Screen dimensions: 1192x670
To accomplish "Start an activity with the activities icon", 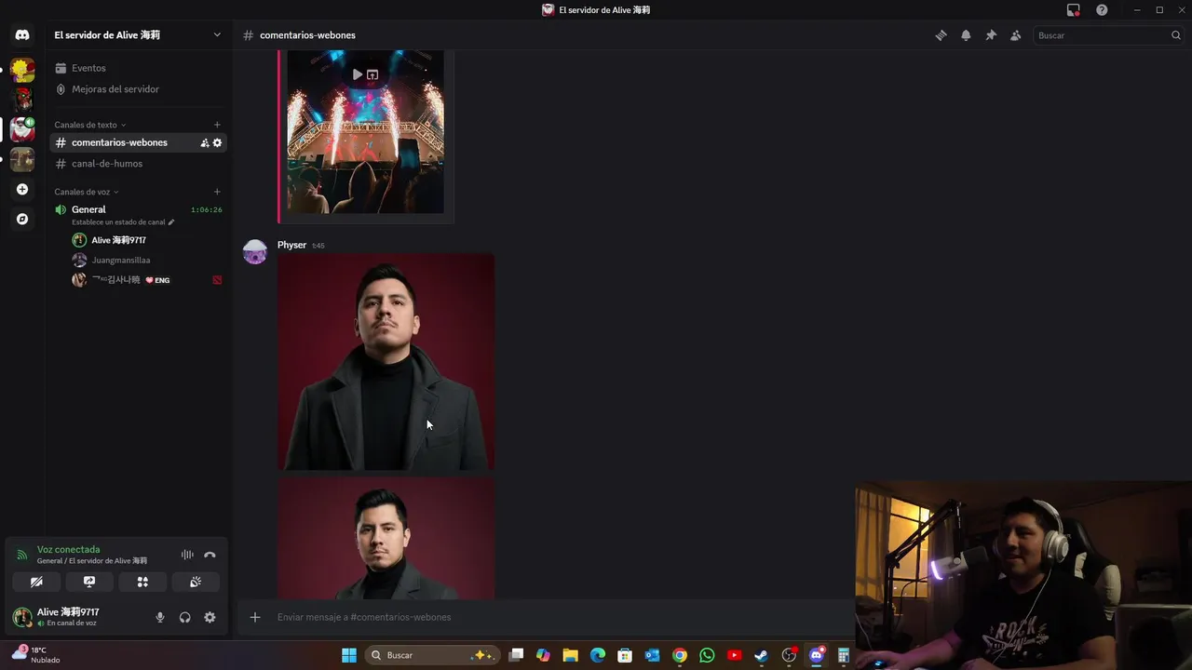I will click(142, 582).
